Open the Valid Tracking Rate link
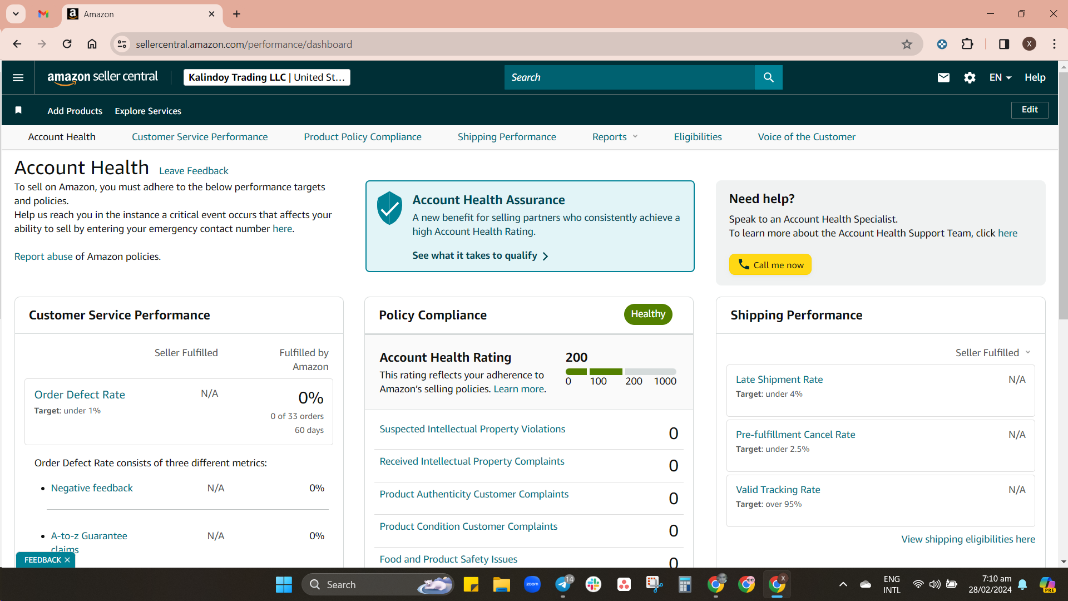This screenshot has height=601, width=1068. pyautogui.click(x=778, y=490)
